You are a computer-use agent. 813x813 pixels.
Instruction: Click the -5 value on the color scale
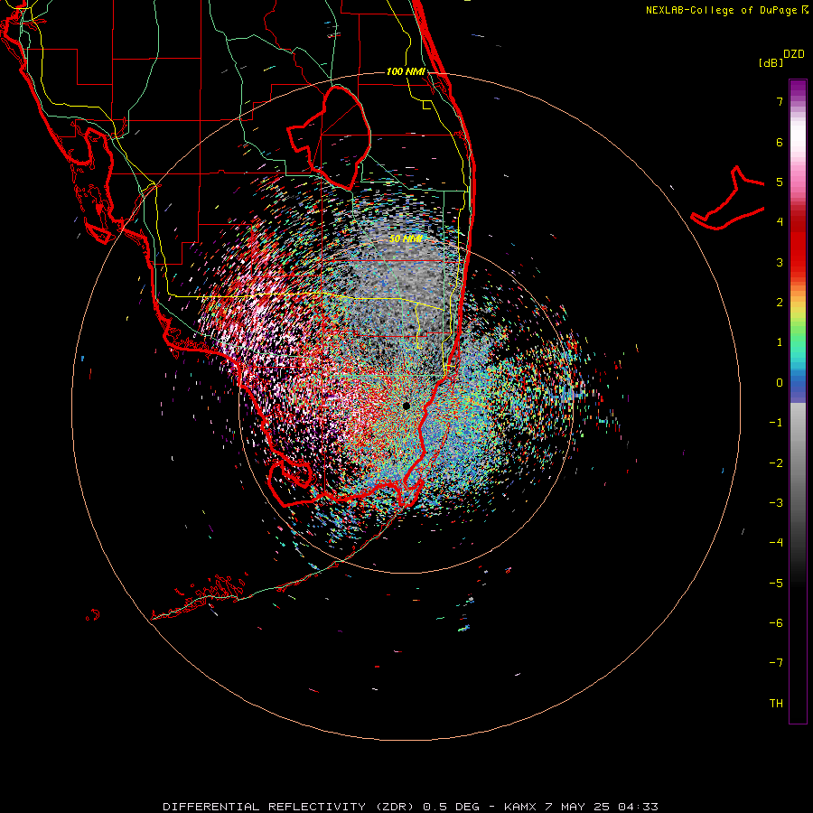pyautogui.click(x=776, y=584)
